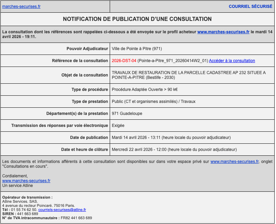
Task: Click the red reference number 2026-DST-04
Action: 124,61
